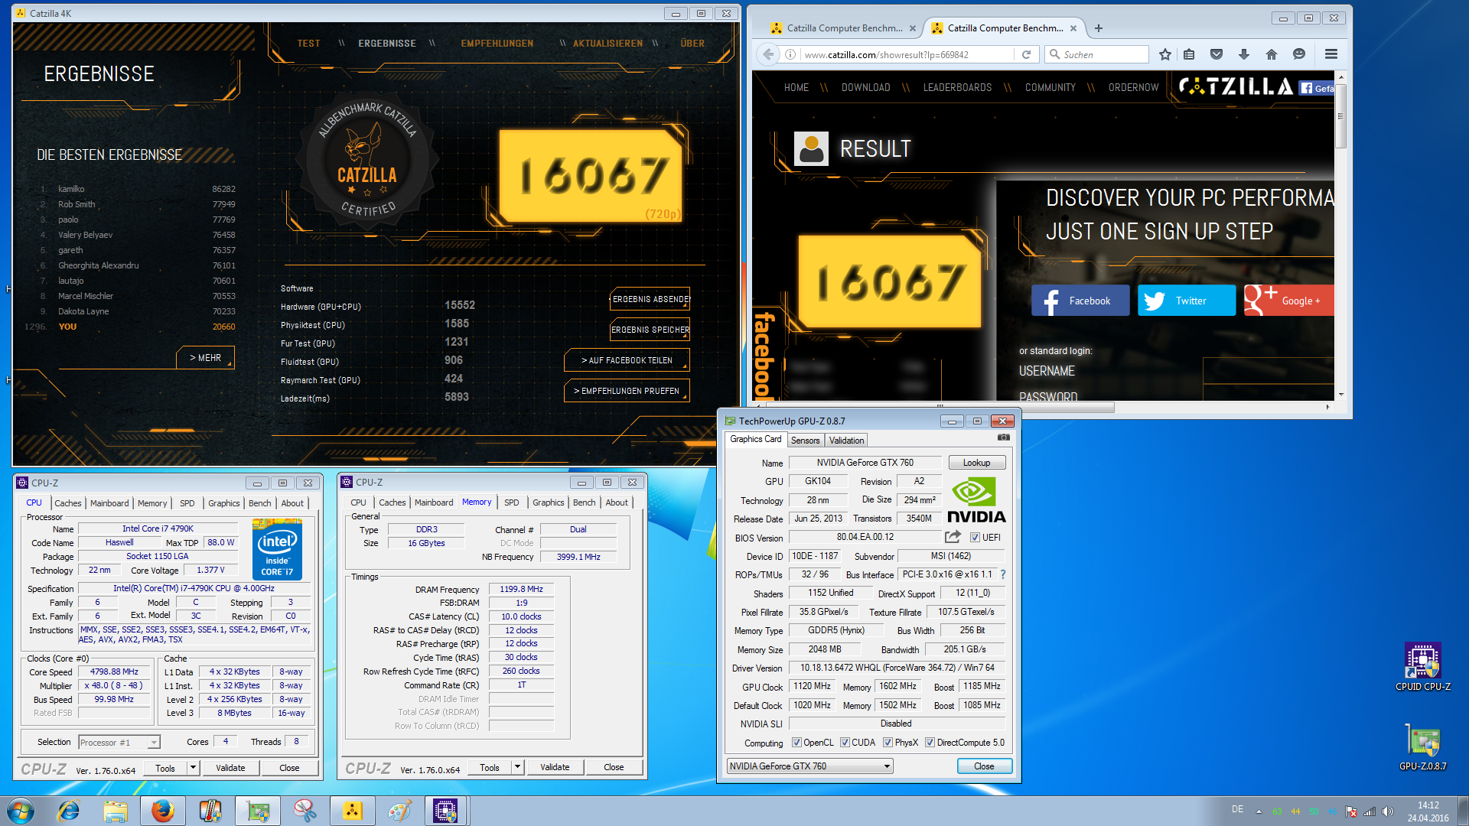Click the Show Desktop strip at taskbar end

click(1463, 811)
